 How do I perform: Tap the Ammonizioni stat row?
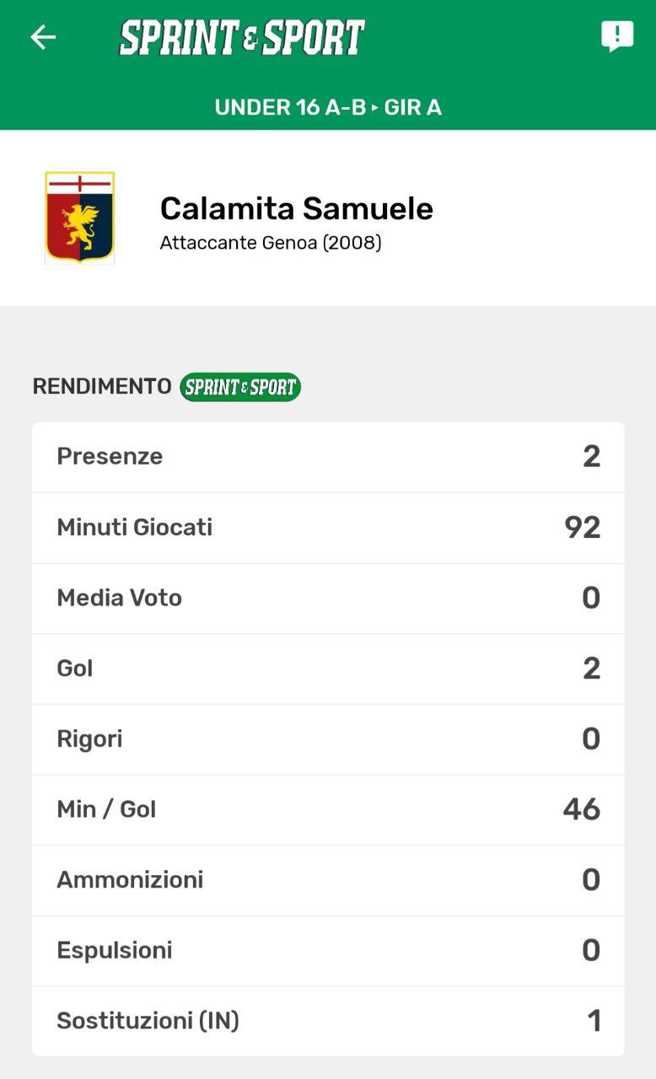328,880
